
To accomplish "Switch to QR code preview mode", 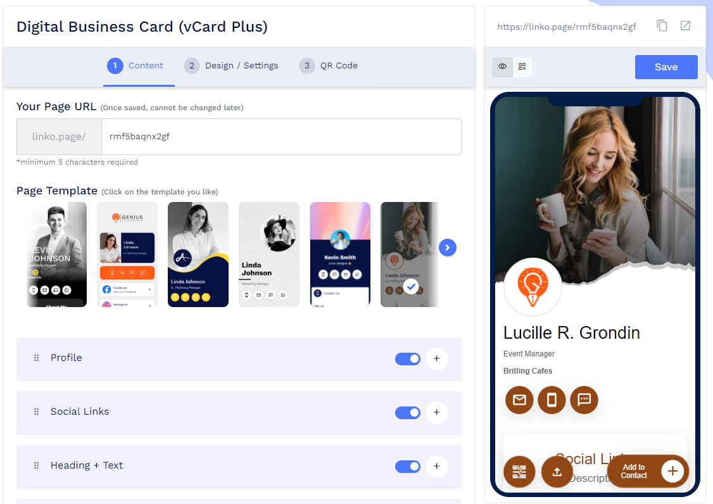I will pos(522,66).
